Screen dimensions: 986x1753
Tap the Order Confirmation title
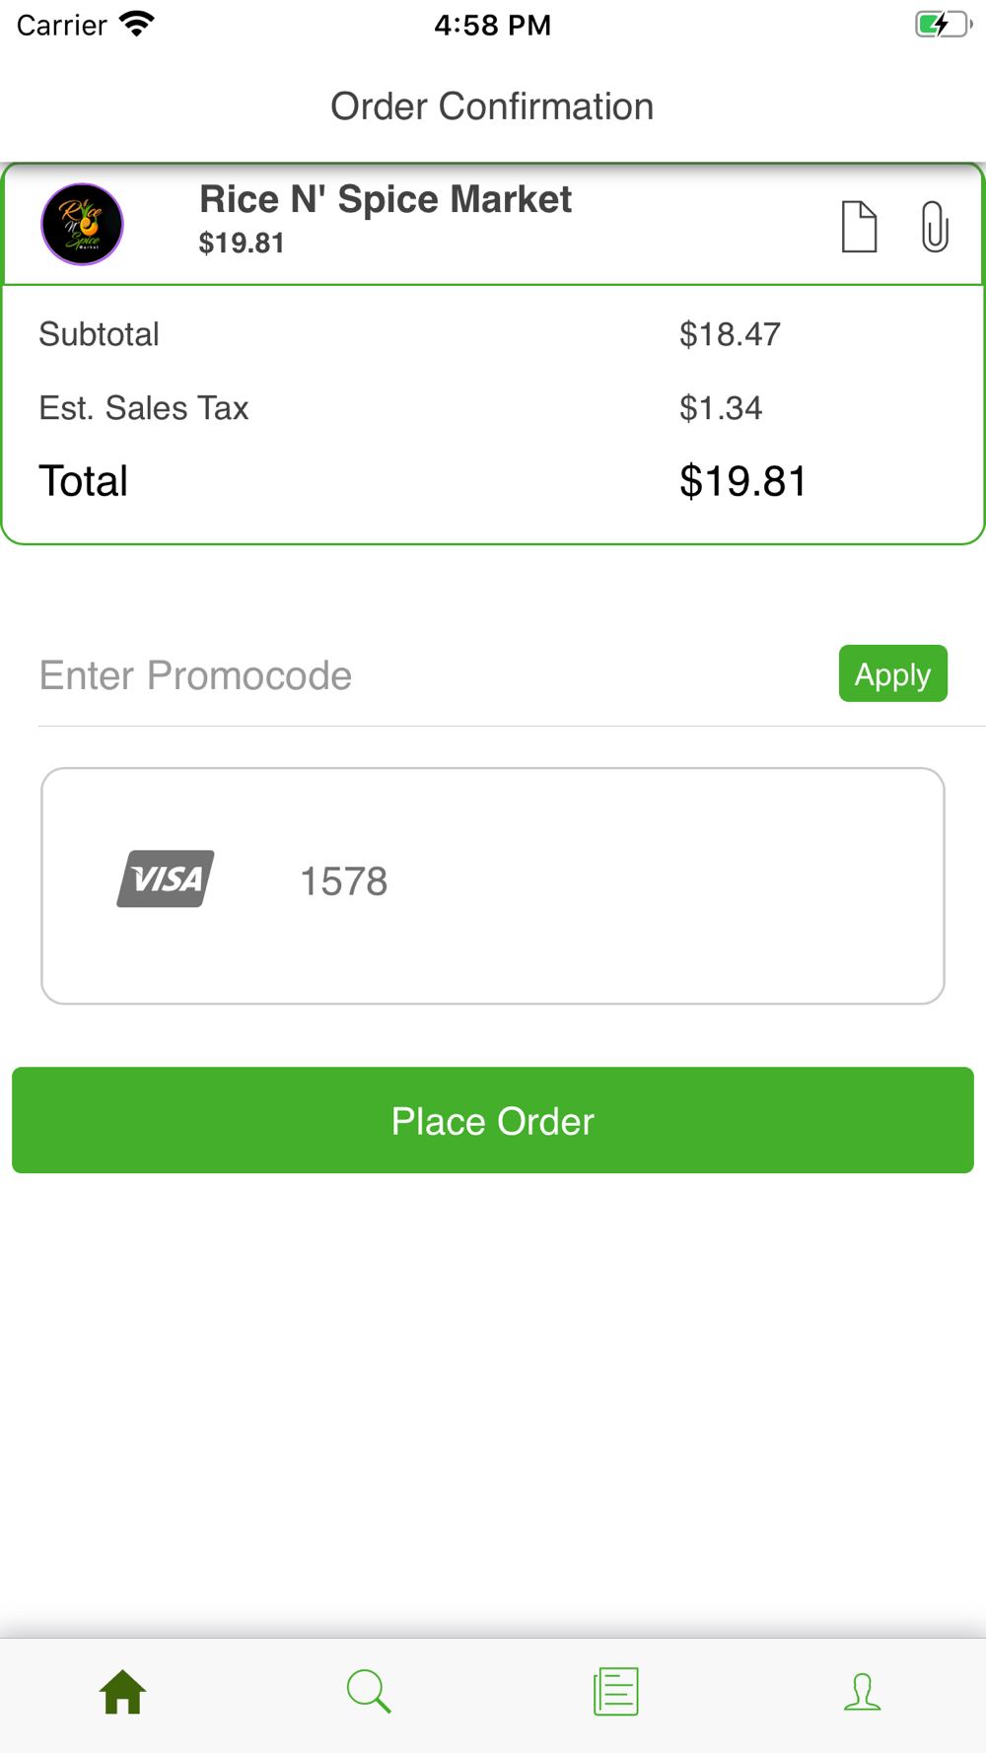point(492,106)
